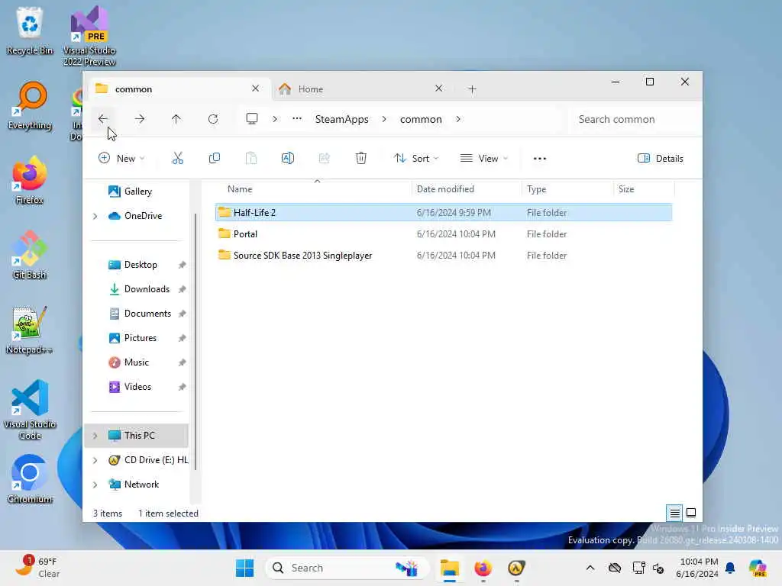Refresh the common folder view

pyautogui.click(x=213, y=119)
